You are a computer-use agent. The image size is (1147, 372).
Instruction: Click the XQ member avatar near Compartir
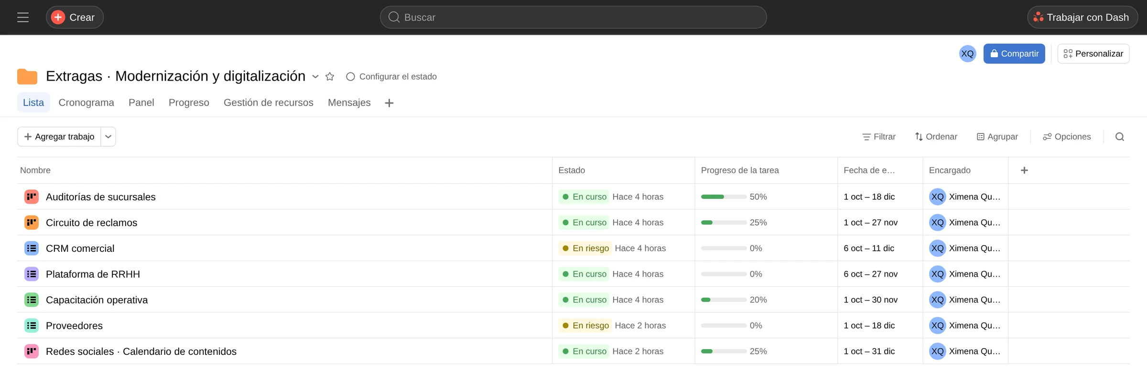[x=967, y=53]
